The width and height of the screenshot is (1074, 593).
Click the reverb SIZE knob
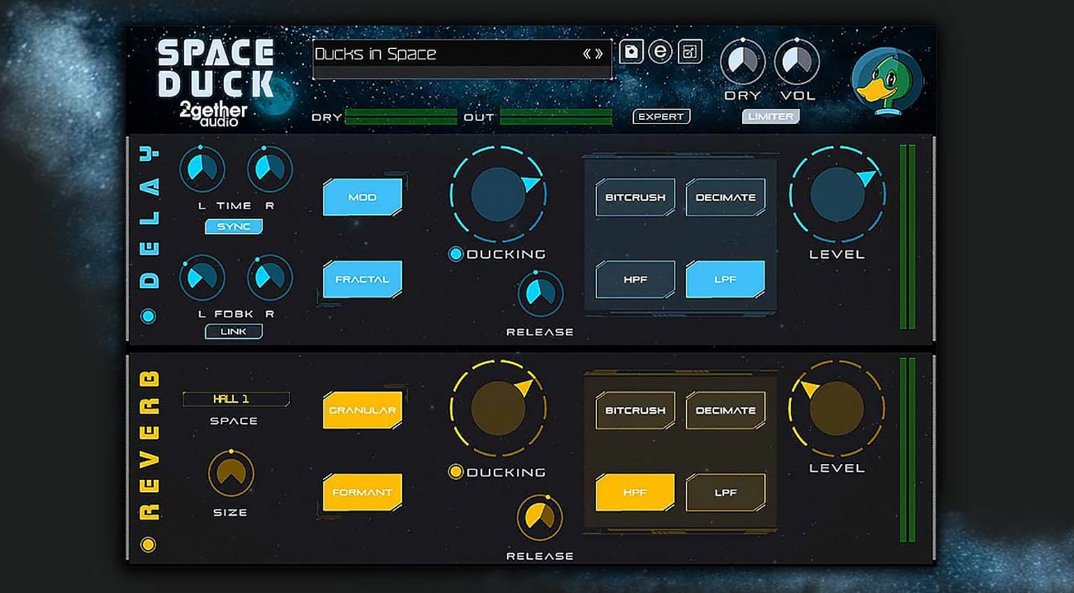[231, 474]
